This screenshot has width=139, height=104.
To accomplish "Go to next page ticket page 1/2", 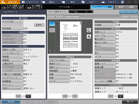I will [x=120, y=96].
